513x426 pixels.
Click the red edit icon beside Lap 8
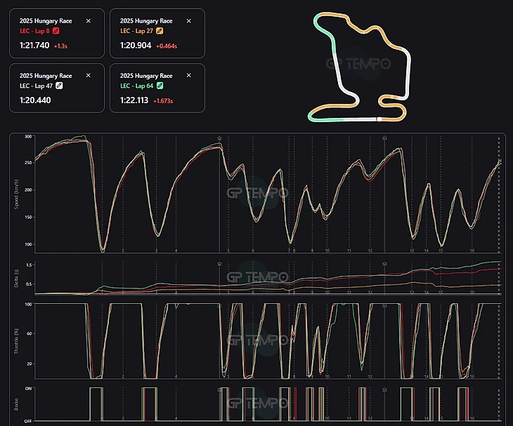click(56, 31)
